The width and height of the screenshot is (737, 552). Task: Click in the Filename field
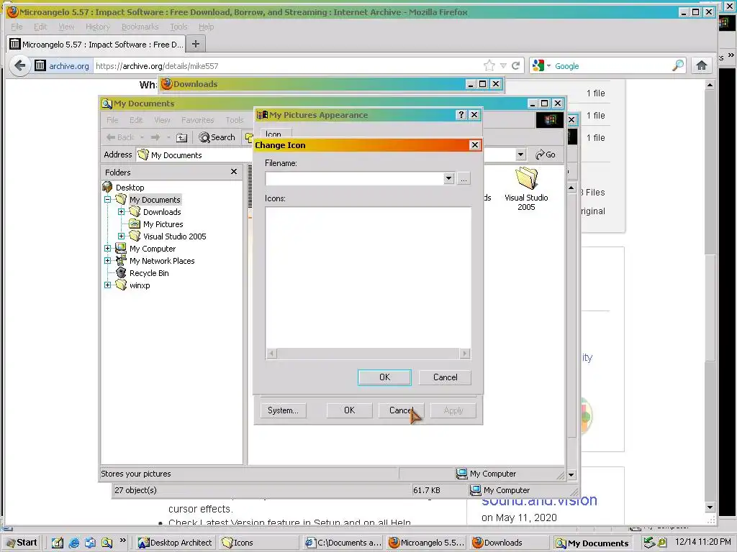(354, 178)
